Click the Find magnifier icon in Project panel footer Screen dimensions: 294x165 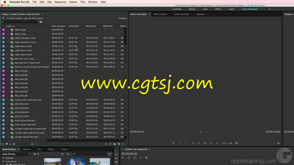(110, 144)
